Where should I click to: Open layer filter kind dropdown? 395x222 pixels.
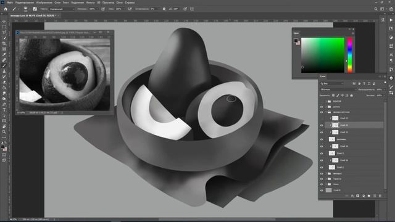tap(332, 84)
